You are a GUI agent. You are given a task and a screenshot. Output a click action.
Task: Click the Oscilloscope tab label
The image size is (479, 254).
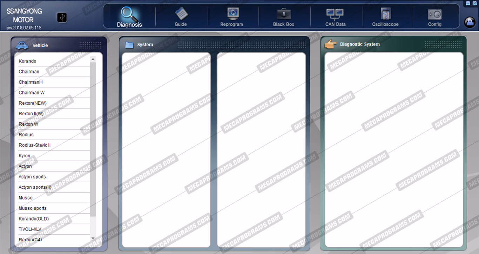385,25
